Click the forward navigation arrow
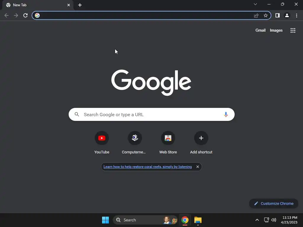Screen dimensions: 303x227 coord(16,15)
